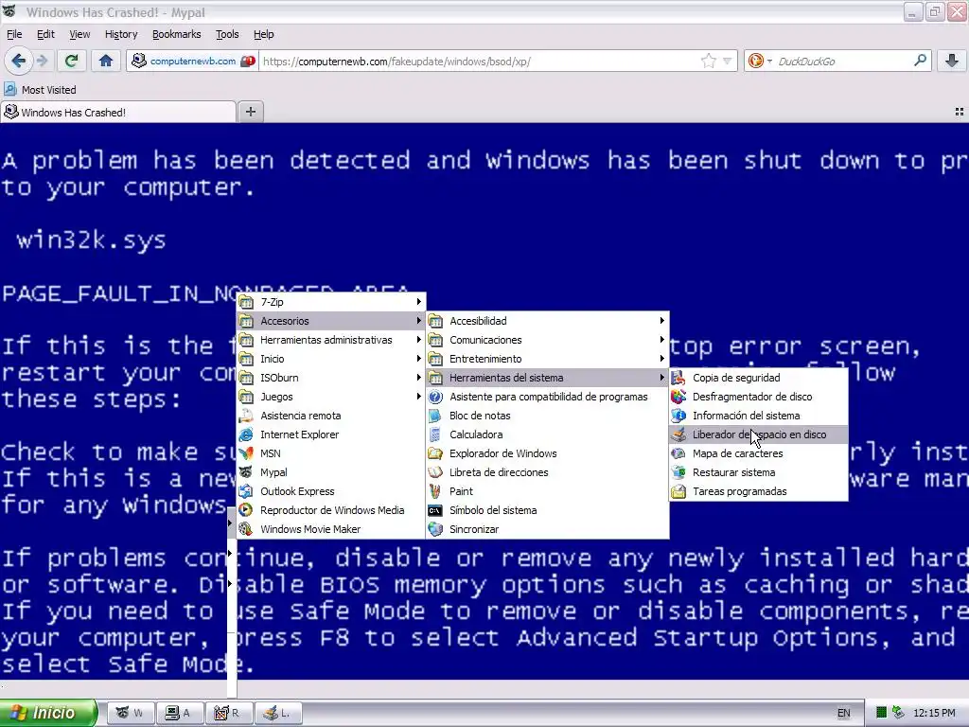
Task: Open Símbolo del sistema
Action: (548, 510)
